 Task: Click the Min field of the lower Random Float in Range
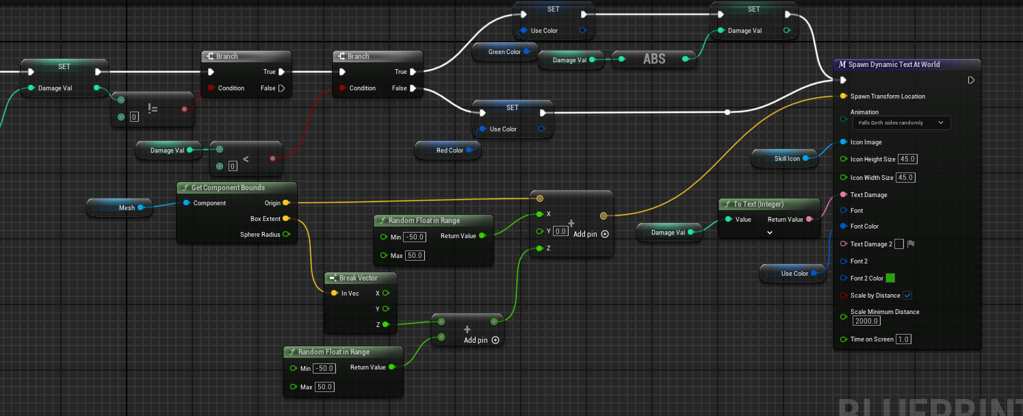pos(324,368)
